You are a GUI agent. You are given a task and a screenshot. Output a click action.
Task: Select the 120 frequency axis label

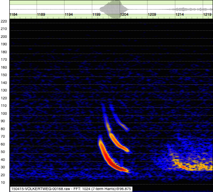click(x=4, y=98)
